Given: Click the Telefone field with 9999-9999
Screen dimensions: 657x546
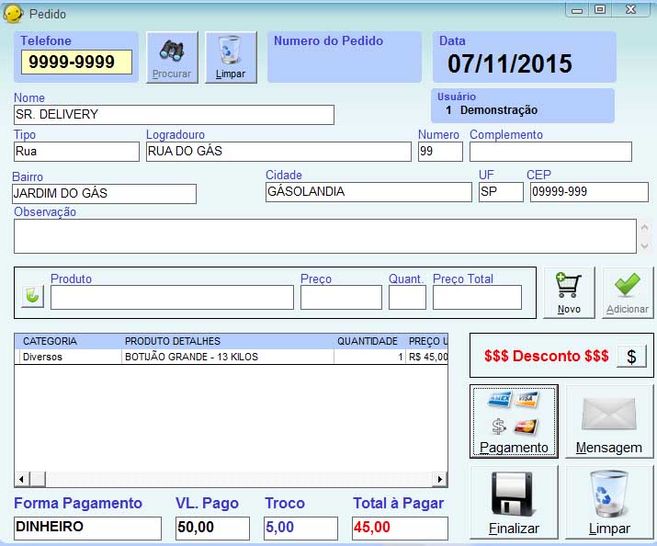Looking at the screenshot, I should click(x=76, y=62).
